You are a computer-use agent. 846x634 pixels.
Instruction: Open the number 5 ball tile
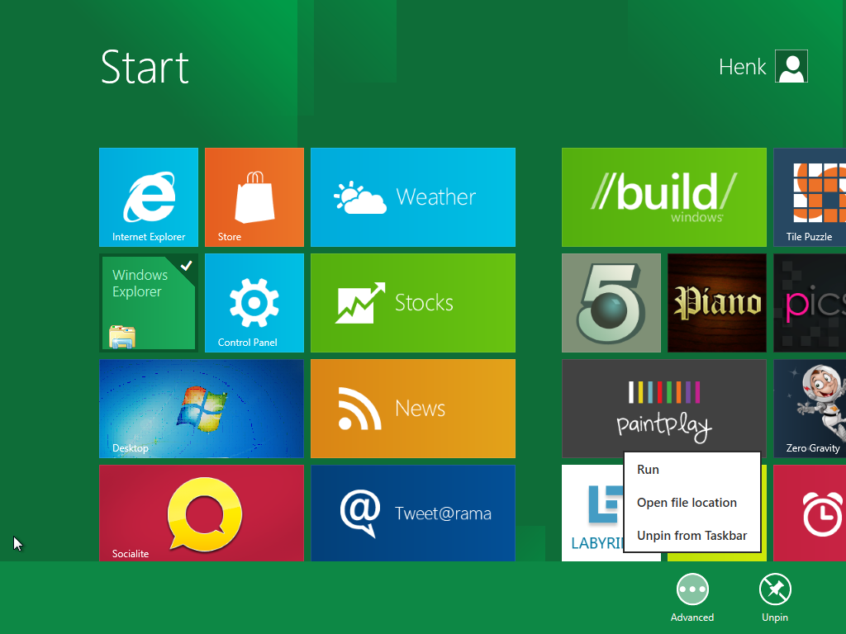[611, 302]
